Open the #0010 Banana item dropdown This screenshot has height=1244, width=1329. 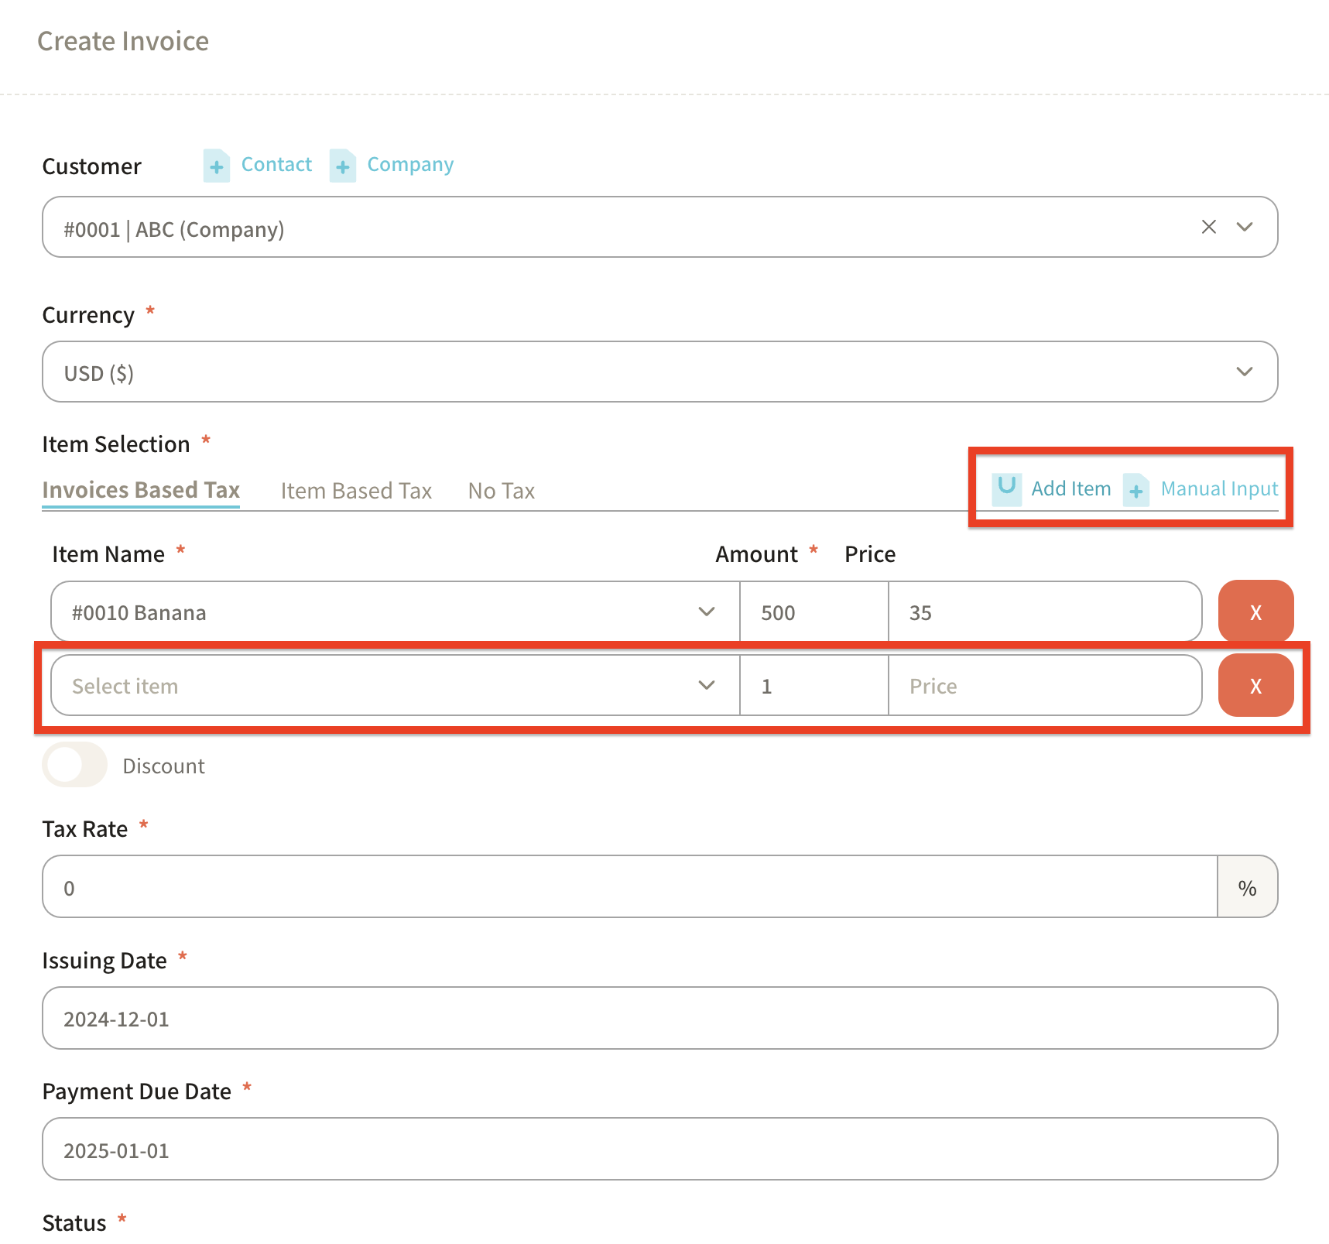(705, 612)
